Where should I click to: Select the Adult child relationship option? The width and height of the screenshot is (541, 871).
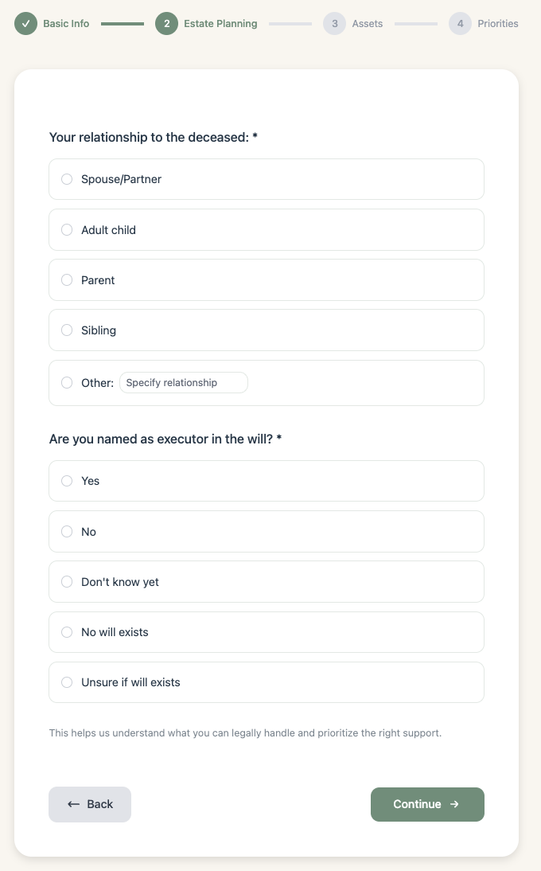67,229
